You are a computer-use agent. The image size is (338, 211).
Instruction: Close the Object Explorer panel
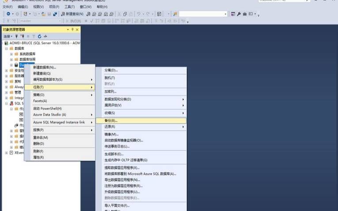(x=77, y=30)
